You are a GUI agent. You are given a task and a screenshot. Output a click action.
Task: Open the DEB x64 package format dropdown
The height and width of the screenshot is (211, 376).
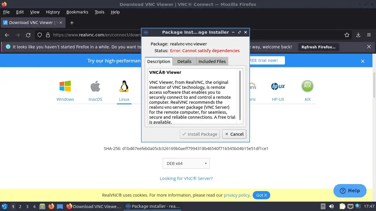tap(186, 164)
